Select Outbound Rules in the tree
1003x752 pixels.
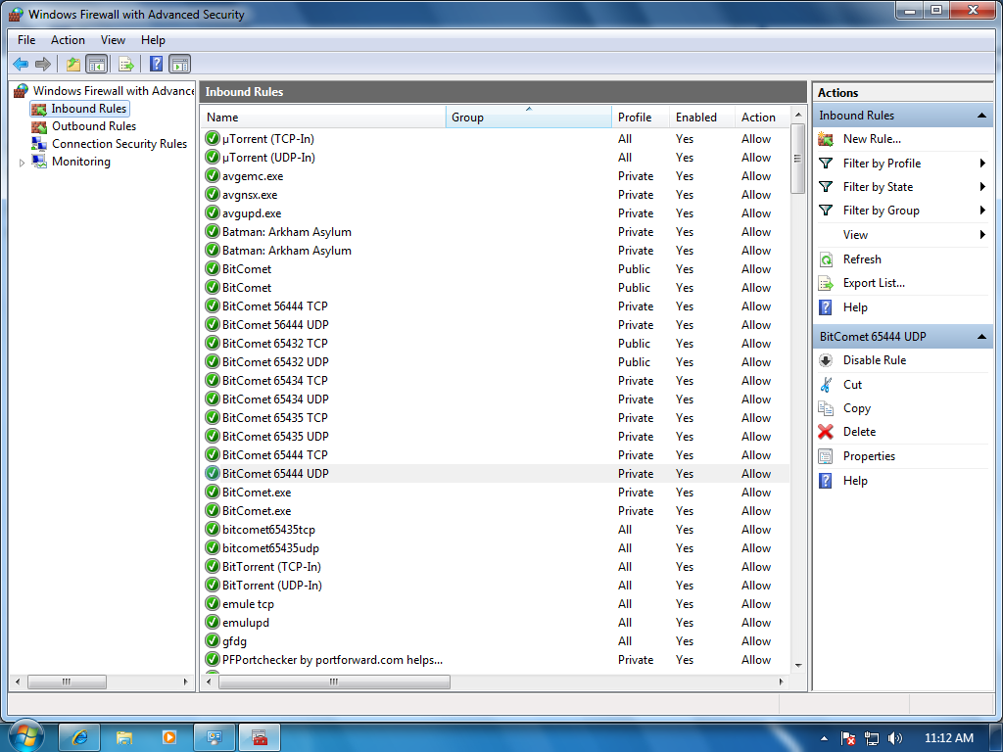click(94, 126)
